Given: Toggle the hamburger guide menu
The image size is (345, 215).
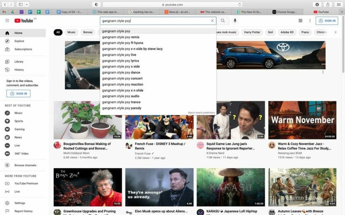Looking at the screenshot, I should coord(7,21).
